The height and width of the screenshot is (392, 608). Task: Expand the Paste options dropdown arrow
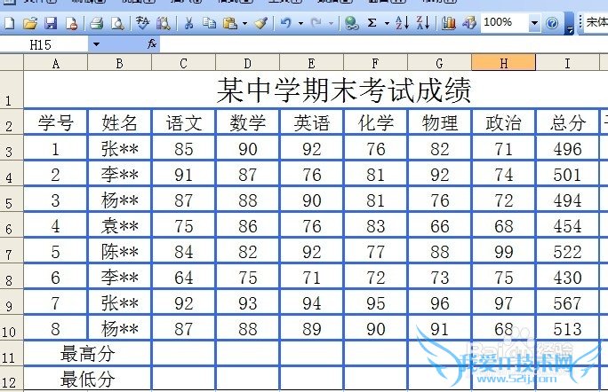tap(244, 23)
